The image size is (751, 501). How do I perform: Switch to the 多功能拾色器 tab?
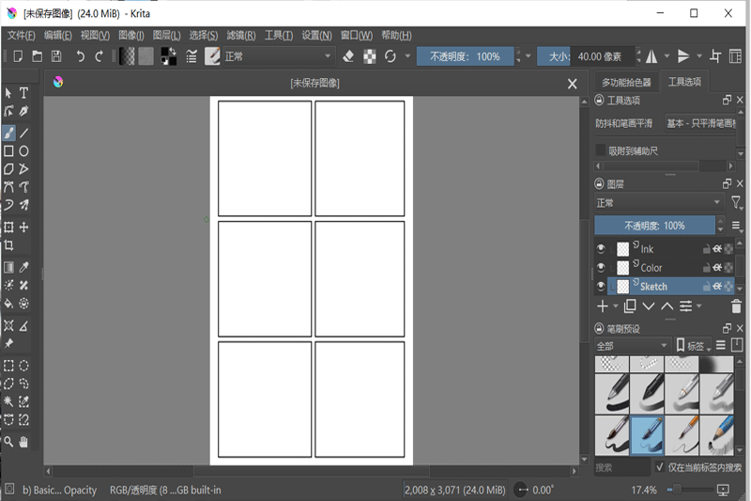point(626,82)
